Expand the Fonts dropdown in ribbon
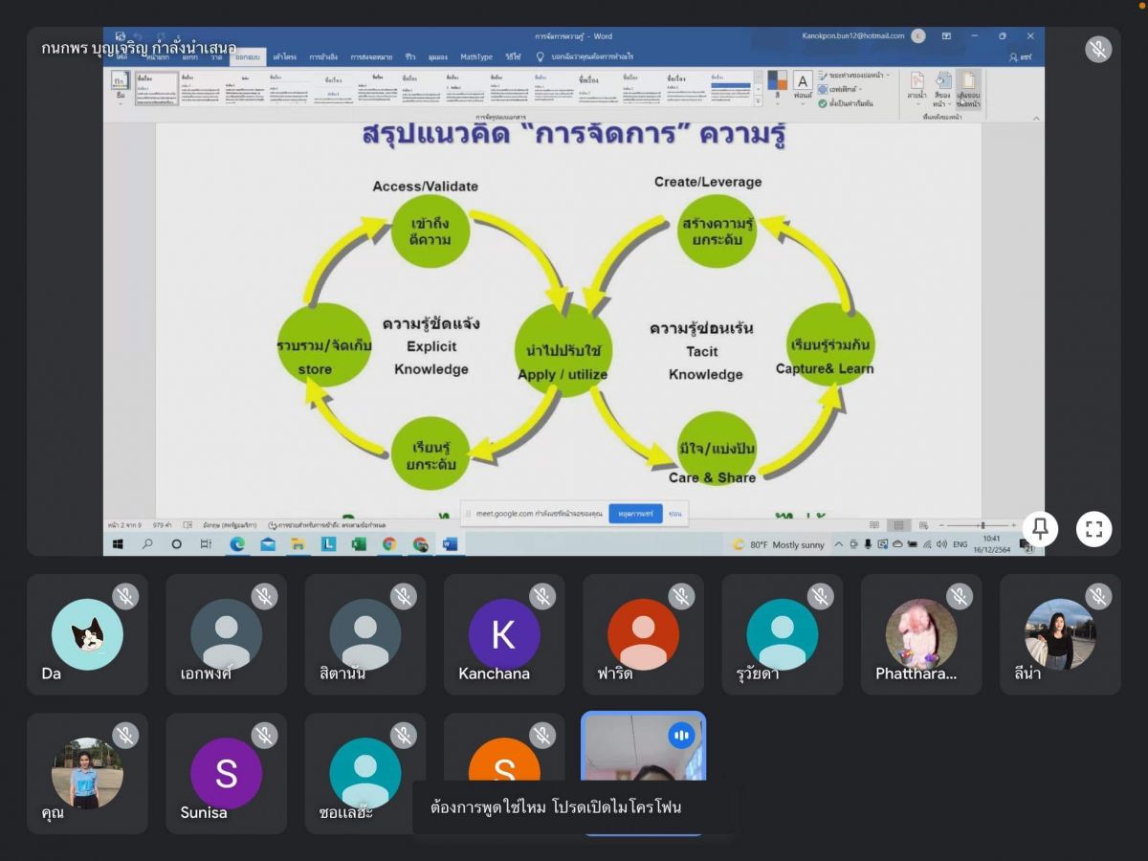This screenshot has width=1148, height=861. point(803,86)
